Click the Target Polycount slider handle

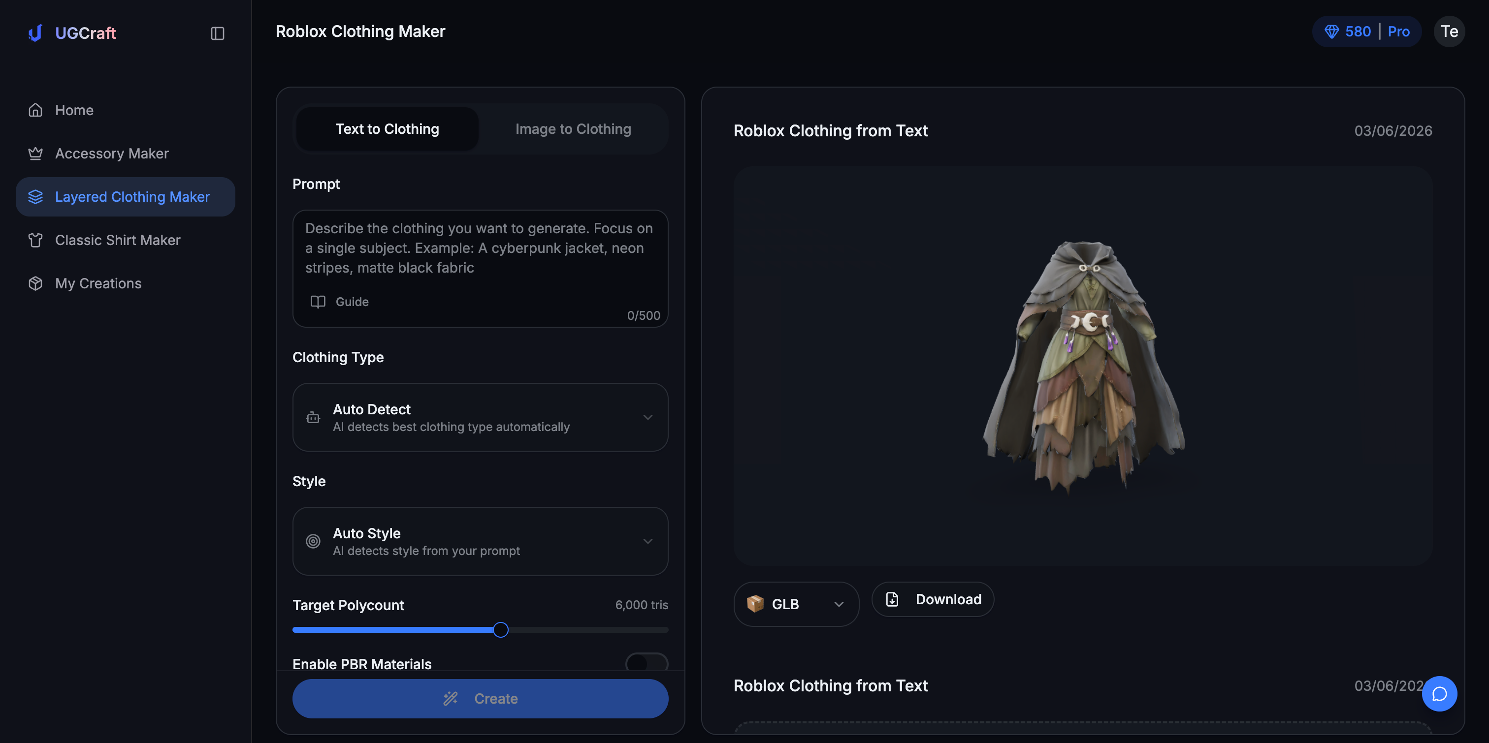pyautogui.click(x=501, y=629)
